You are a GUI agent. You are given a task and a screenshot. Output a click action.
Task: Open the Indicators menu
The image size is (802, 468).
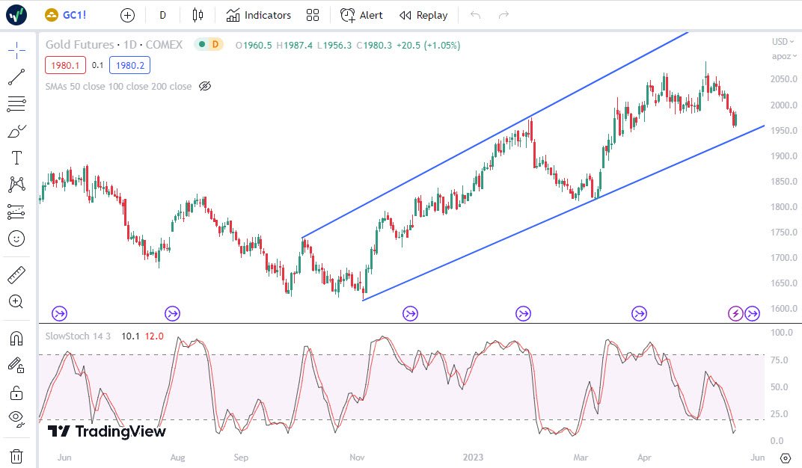click(x=259, y=15)
